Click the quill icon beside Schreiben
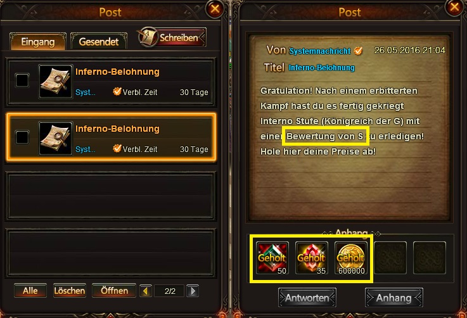The image size is (467, 318). (x=148, y=37)
